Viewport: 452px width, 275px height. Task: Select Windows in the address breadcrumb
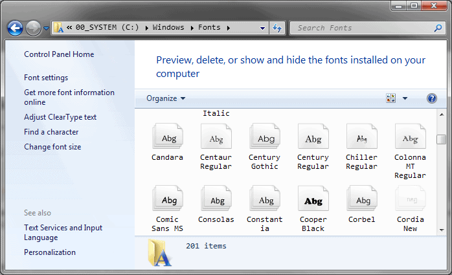(168, 27)
